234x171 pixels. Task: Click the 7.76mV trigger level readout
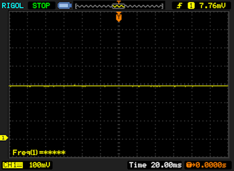[212, 6]
